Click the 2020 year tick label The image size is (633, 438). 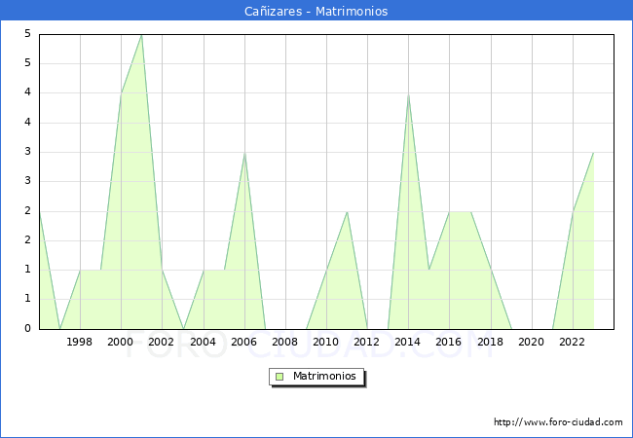pyautogui.click(x=531, y=342)
